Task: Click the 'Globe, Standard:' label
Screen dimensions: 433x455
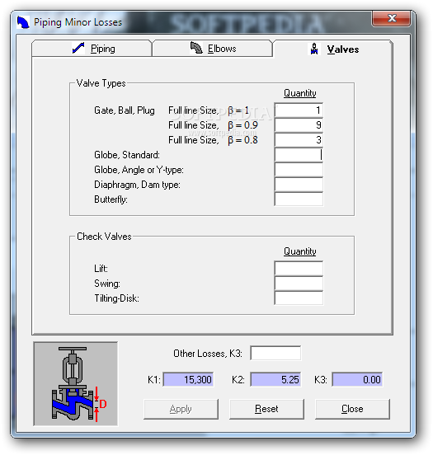Action: (127, 155)
